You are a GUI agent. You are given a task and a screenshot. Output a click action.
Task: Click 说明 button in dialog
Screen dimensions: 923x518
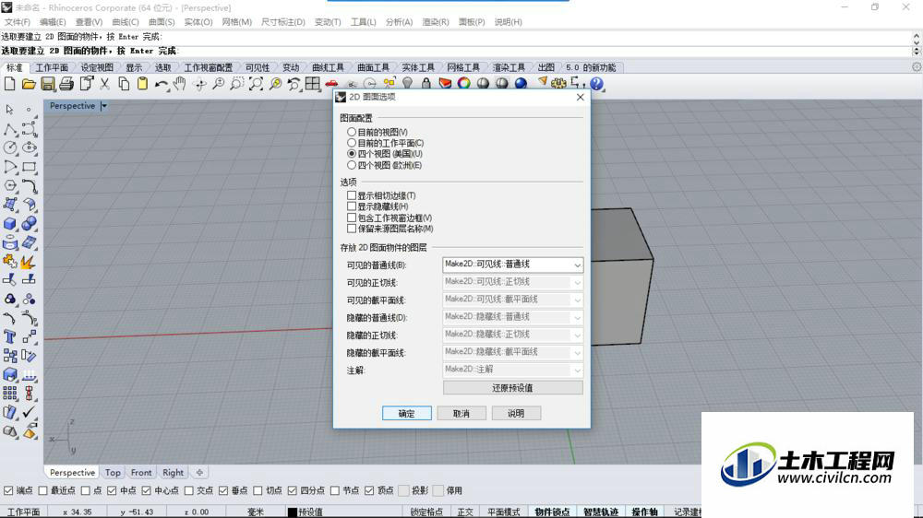tap(516, 413)
